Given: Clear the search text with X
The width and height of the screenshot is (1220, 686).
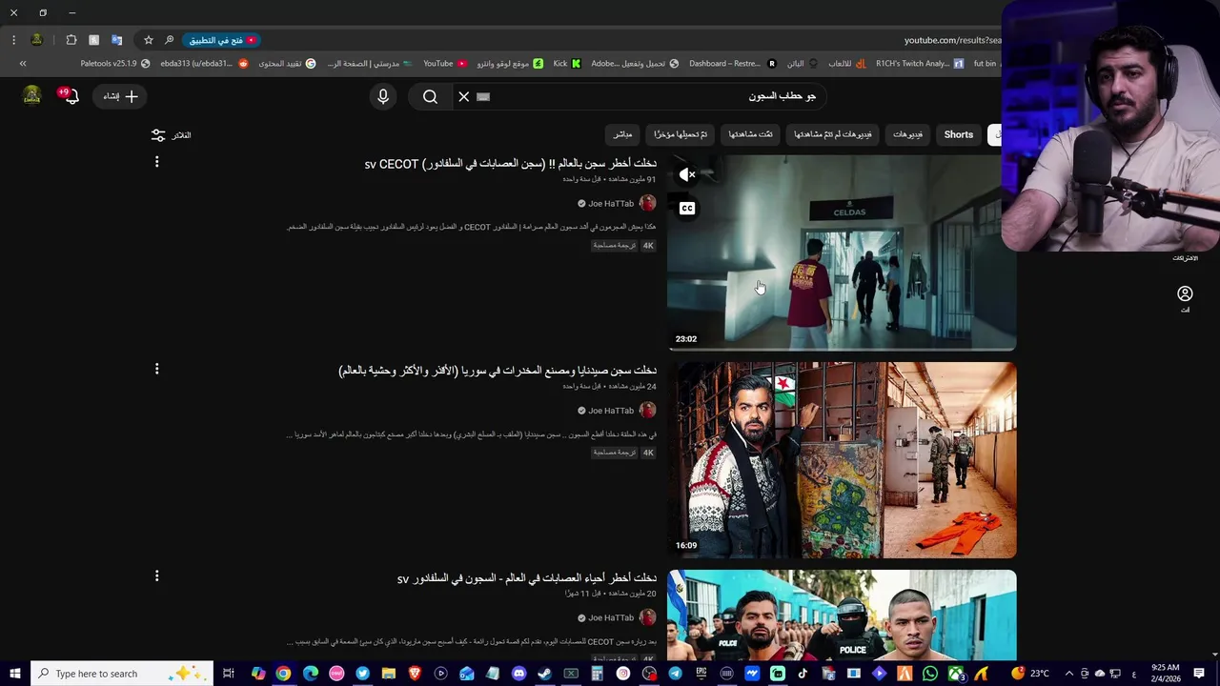Looking at the screenshot, I should click(x=464, y=96).
